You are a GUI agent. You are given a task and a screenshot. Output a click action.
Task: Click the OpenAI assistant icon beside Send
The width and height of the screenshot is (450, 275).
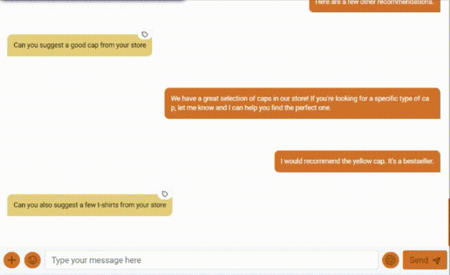tap(390, 260)
